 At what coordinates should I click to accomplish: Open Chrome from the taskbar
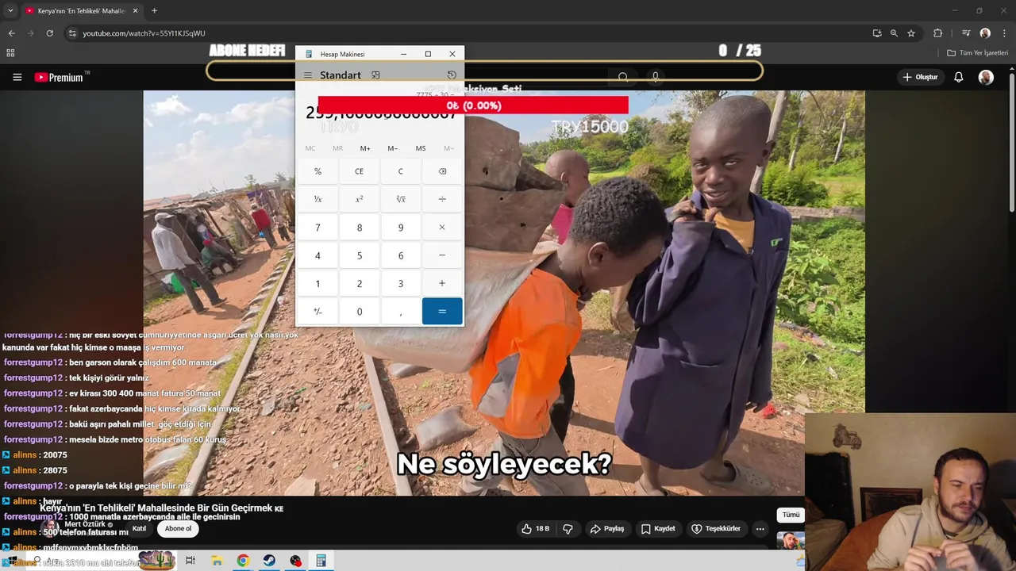click(x=243, y=561)
